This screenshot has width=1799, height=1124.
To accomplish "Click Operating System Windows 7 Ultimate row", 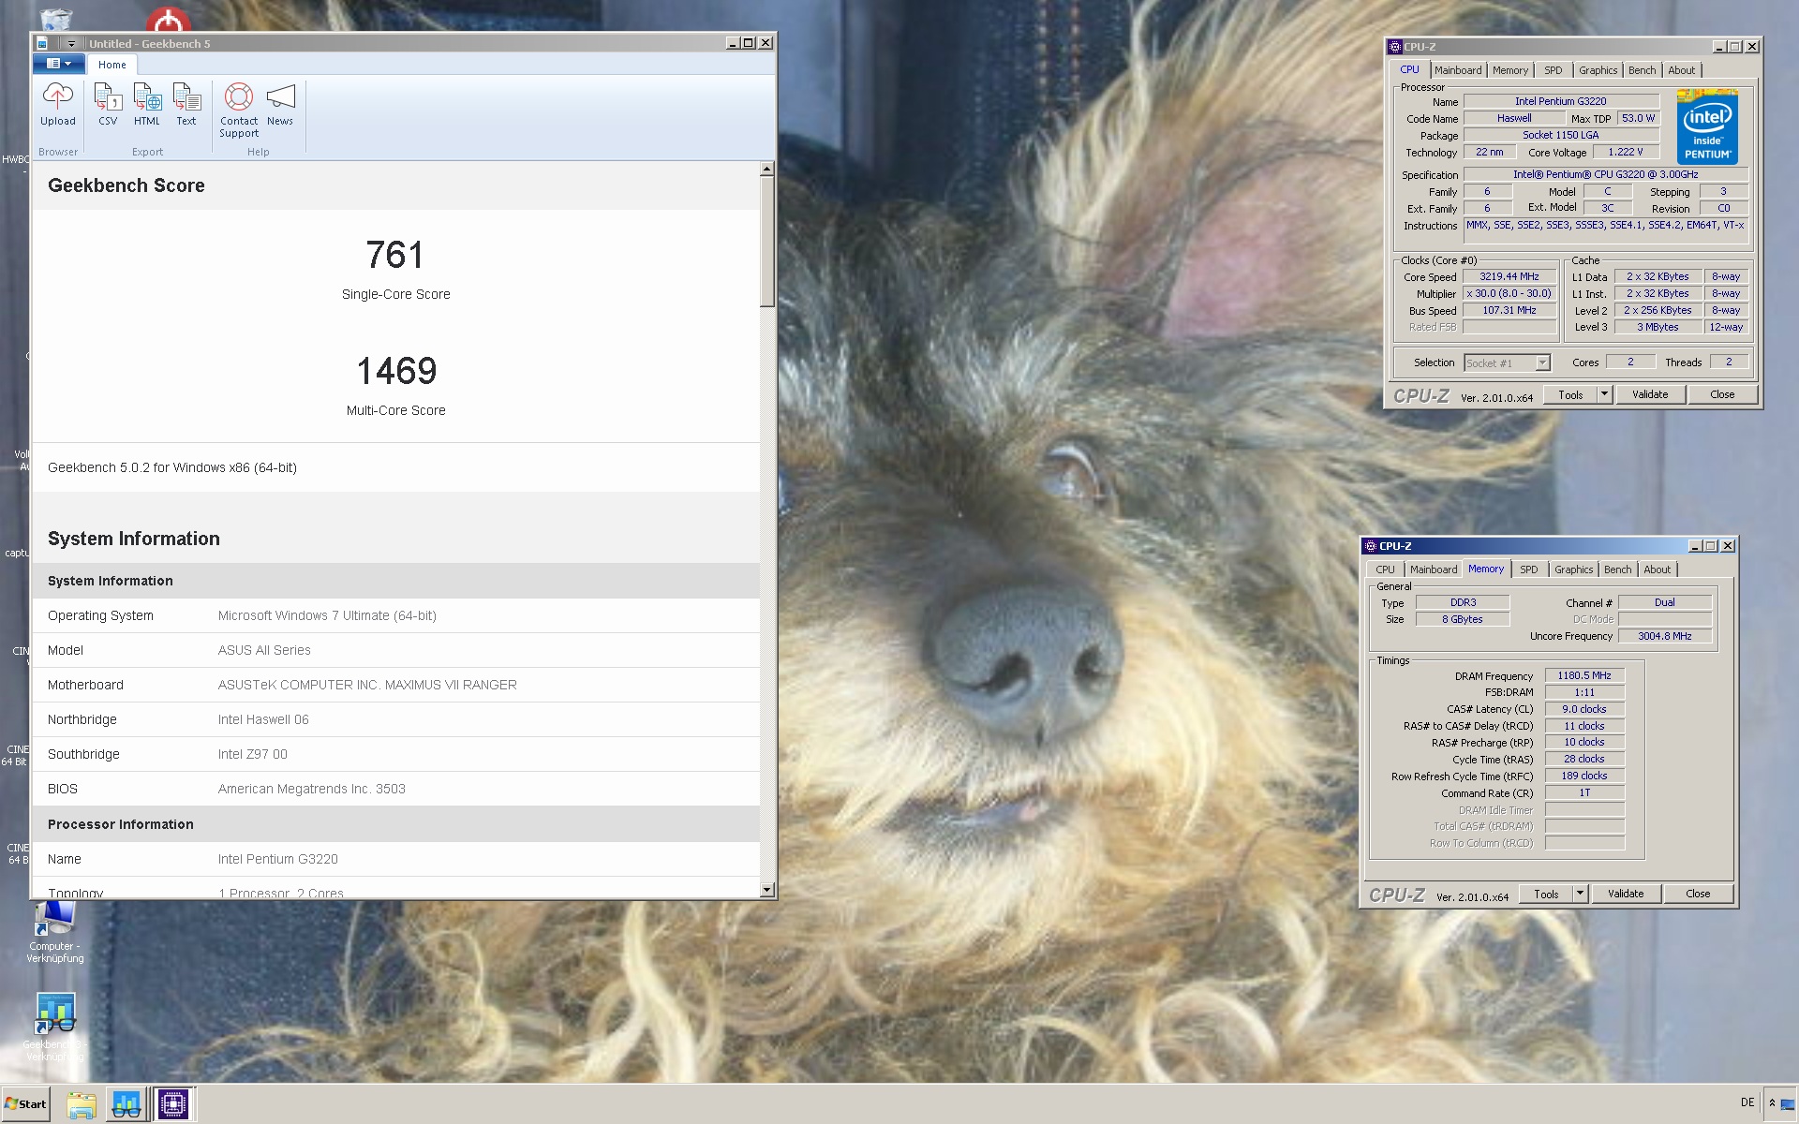I will [x=395, y=615].
